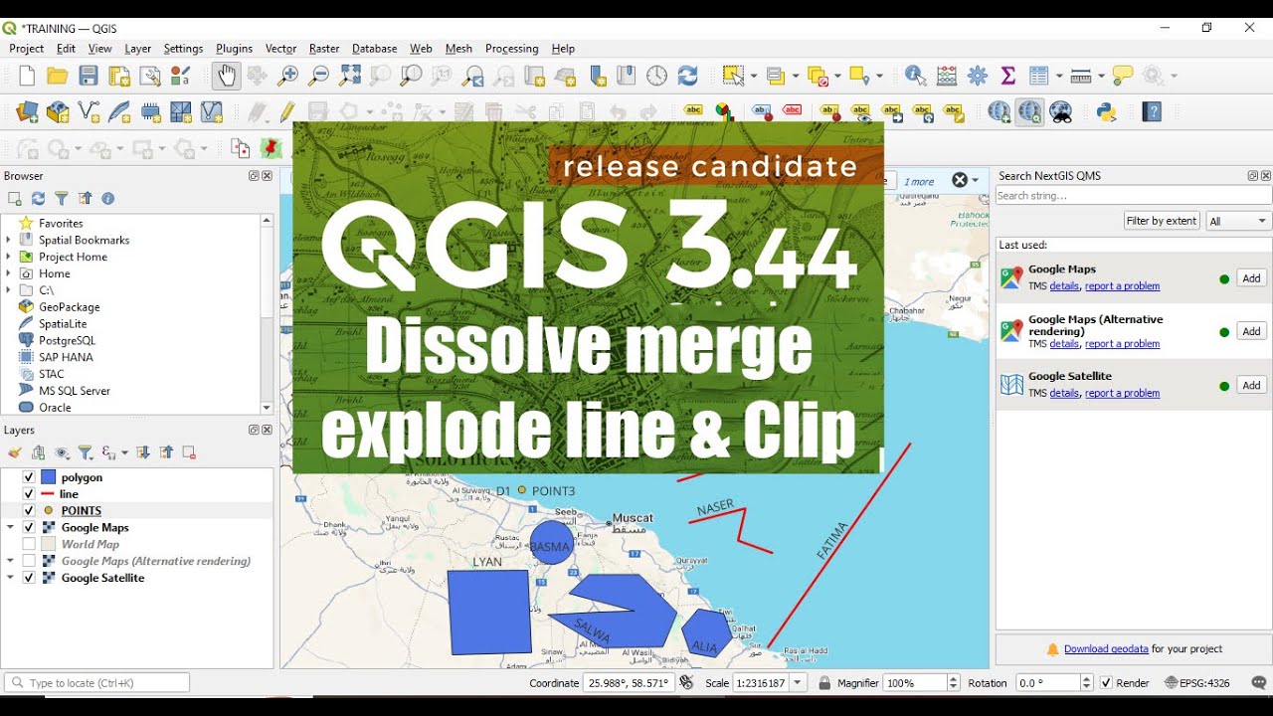Open report a problem link for Google Satellite
Viewport: 1273px width, 716px height.
click(1122, 393)
